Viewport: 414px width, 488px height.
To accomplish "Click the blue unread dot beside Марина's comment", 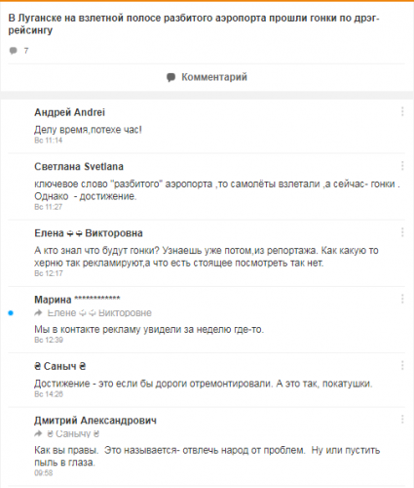I will 11,313.
